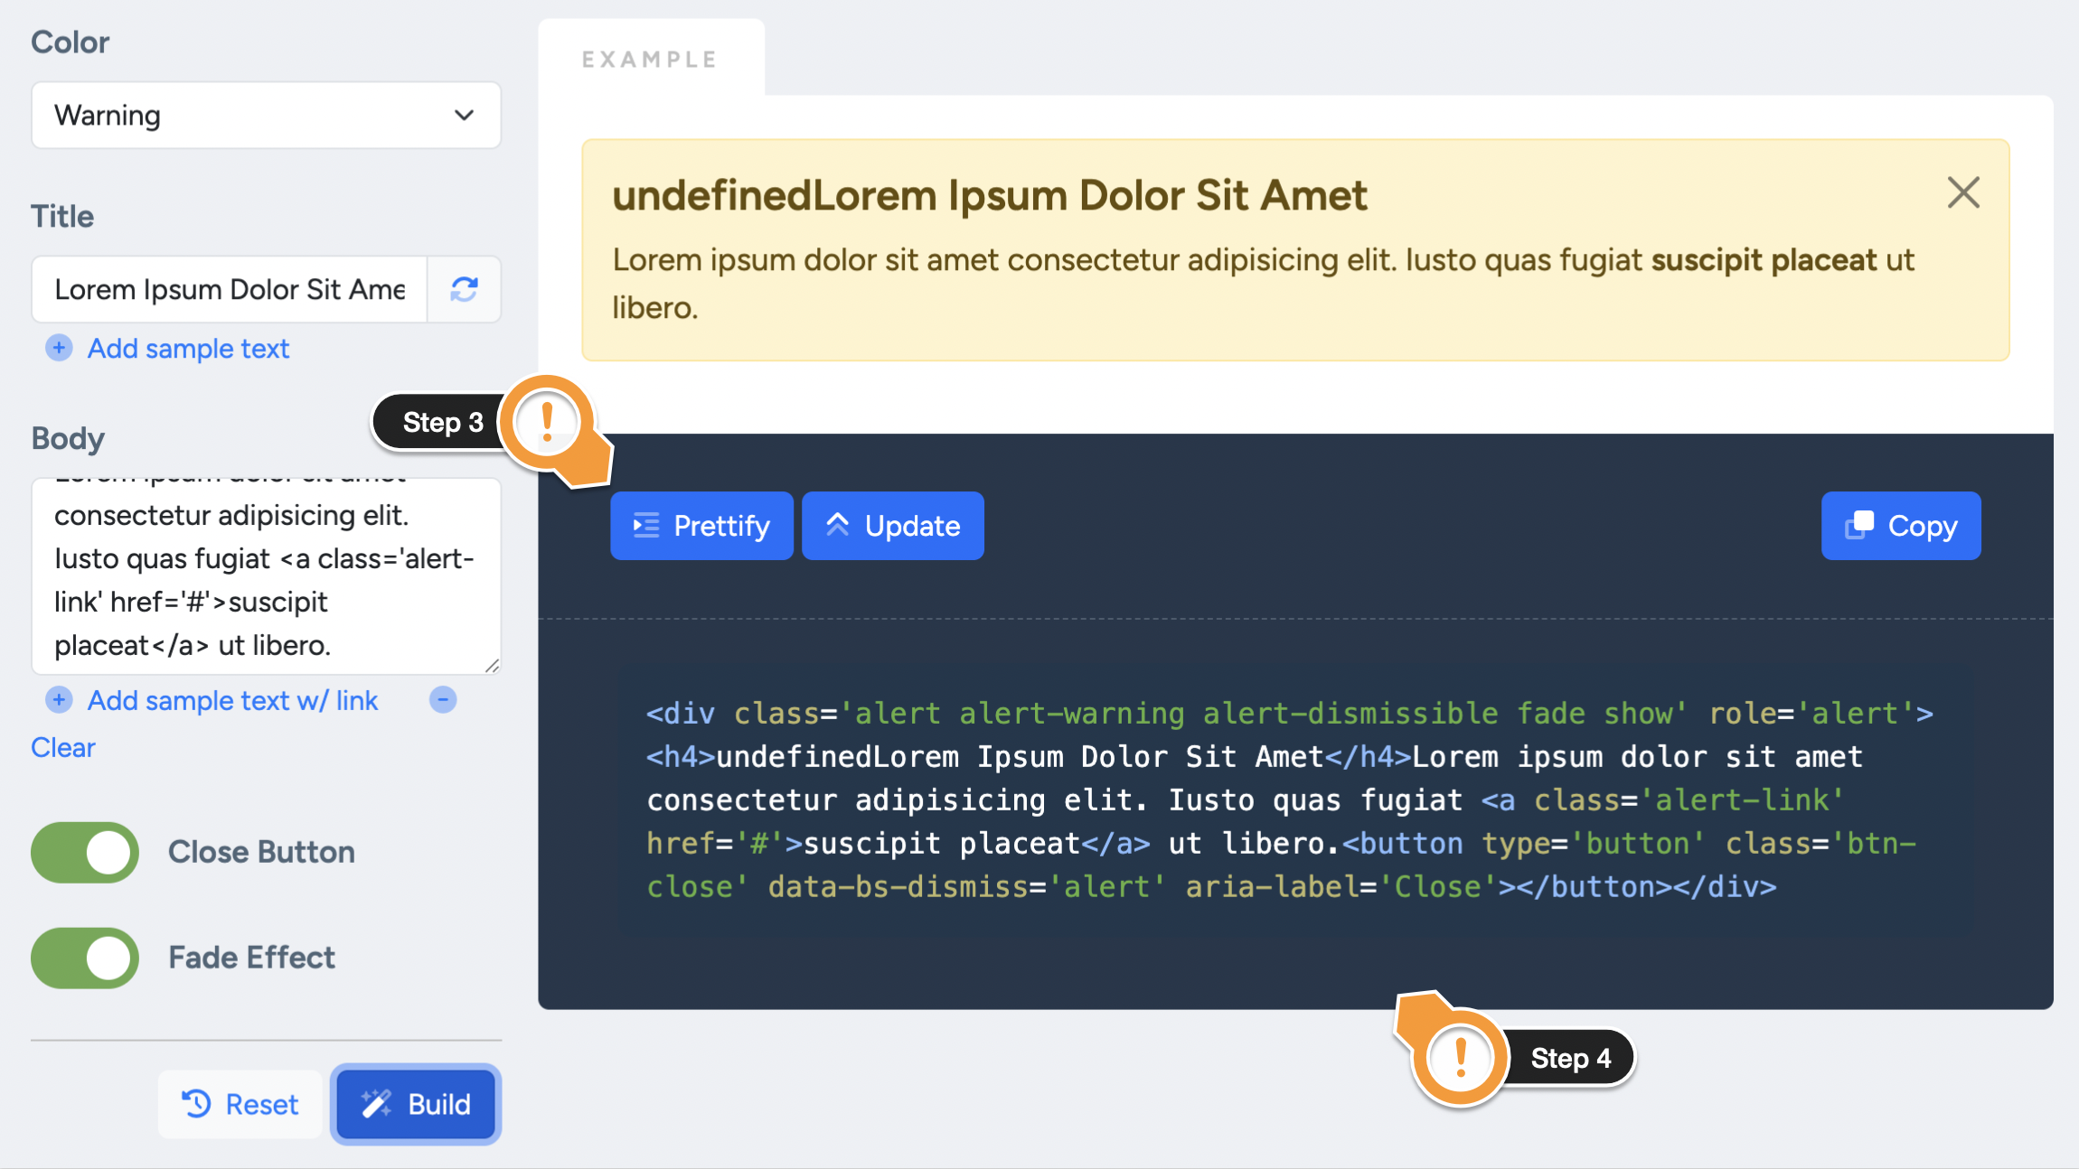Disable the Fade Effect switch
Screen dimensions: 2079x1169
tap(85, 958)
